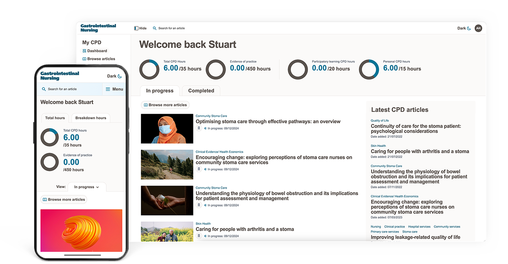The width and height of the screenshot is (508, 264).
Task: Click the in-progress Clinical Evidence/ Health Economics category
Action: pos(220,152)
